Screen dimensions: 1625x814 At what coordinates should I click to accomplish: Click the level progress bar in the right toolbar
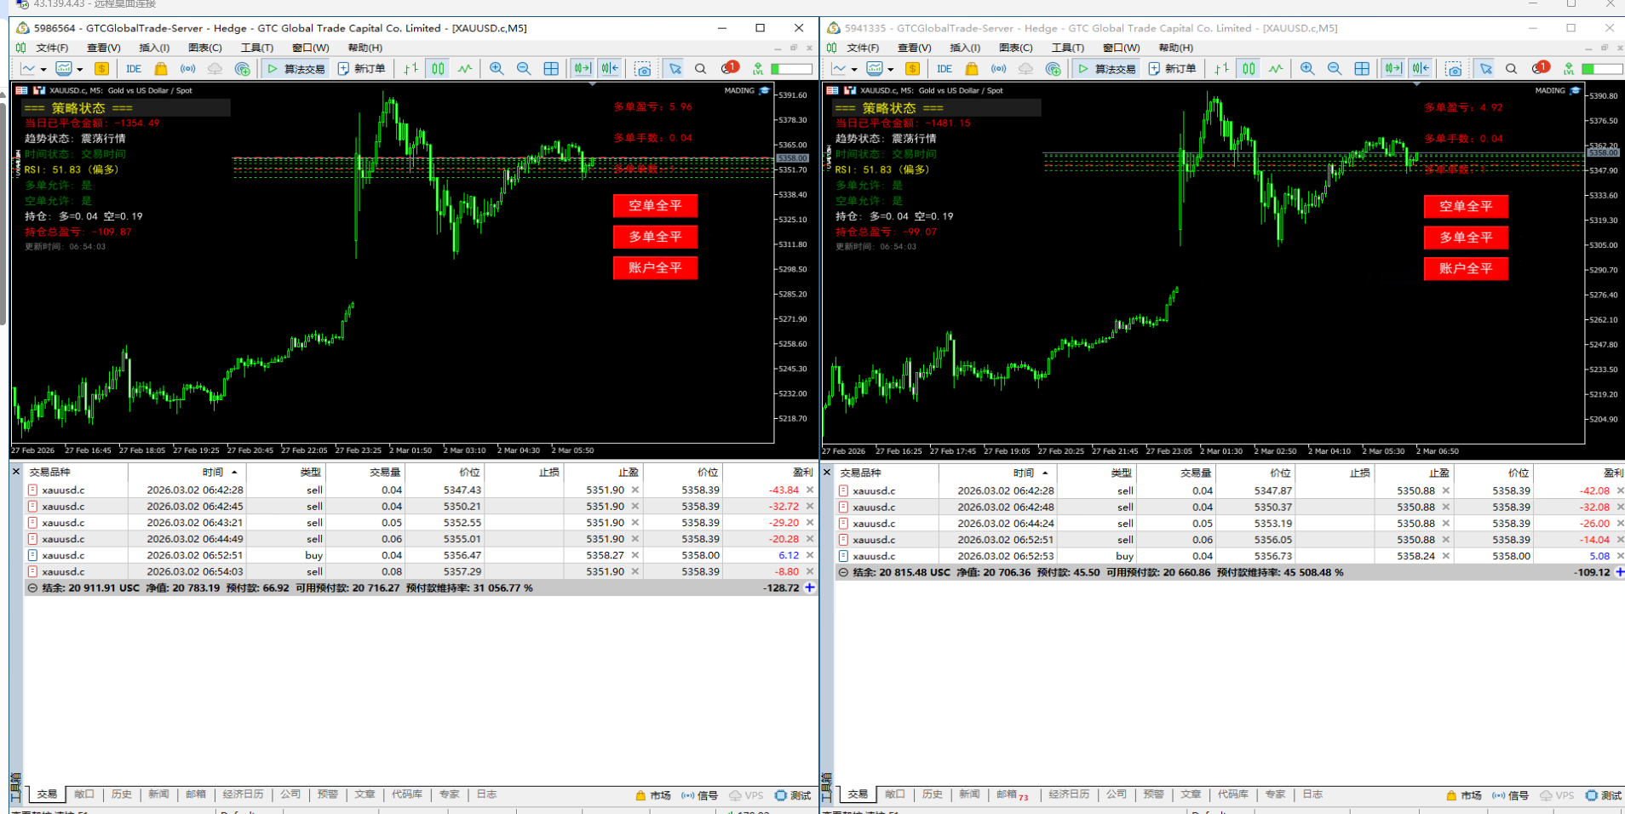[x=1602, y=69]
